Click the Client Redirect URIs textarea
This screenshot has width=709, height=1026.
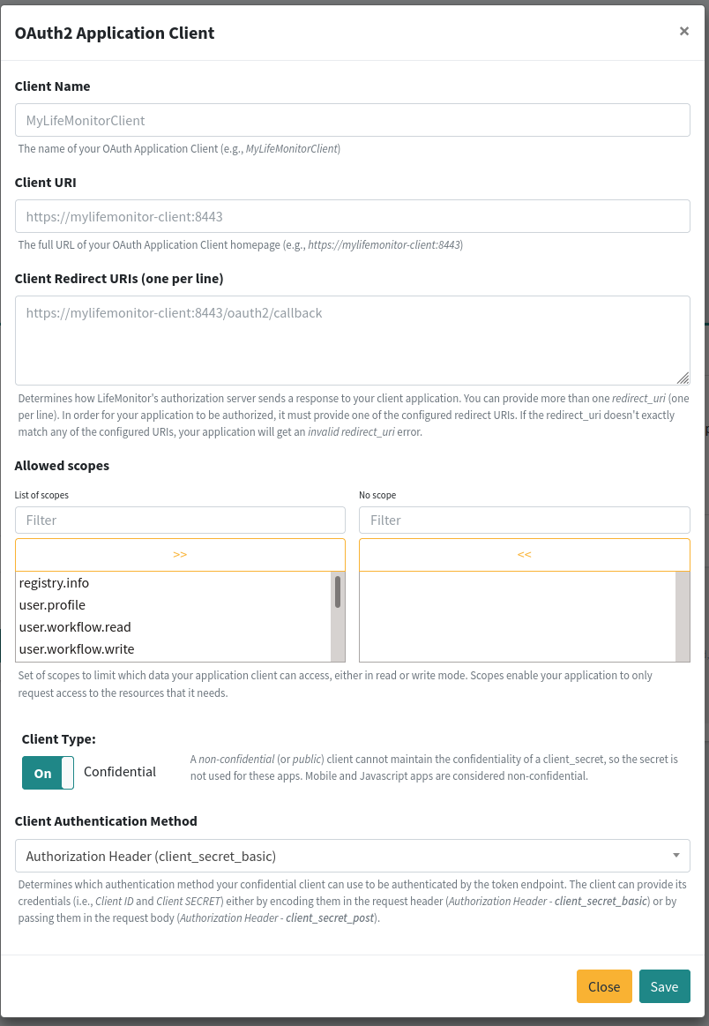point(352,340)
